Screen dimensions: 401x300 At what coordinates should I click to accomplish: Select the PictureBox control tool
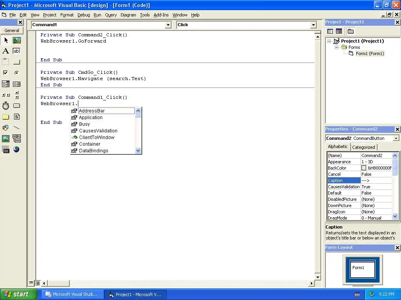coord(16,40)
